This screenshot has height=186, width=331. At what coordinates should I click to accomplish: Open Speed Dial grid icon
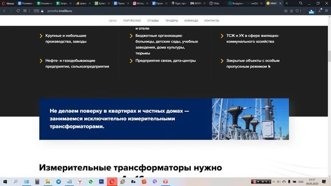click(25, 11)
